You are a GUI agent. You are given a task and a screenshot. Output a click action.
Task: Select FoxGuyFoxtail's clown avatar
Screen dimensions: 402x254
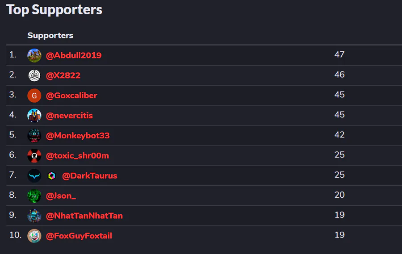pyautogui.click(x=34, y=236)
